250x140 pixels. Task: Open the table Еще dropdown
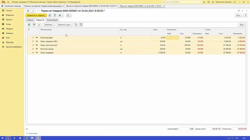pyautogui.click(x=242, y=24)
